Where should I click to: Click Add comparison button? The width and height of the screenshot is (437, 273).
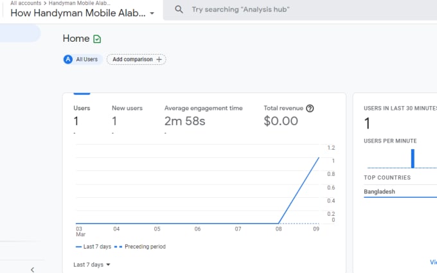pyautogui.click(x=136, y=59)
